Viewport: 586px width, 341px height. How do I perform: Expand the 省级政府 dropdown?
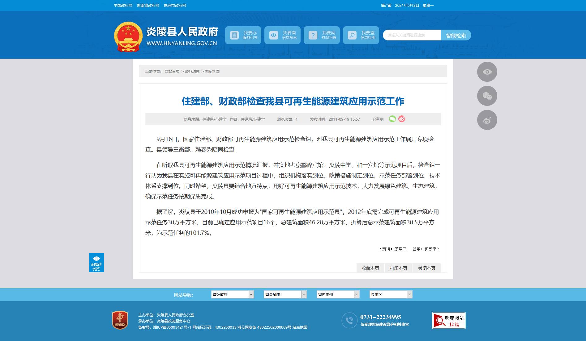click(x=233, y=294)
